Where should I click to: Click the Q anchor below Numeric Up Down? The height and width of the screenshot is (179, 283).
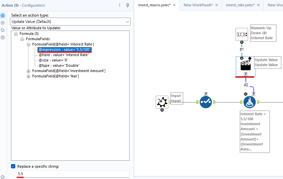[242, 42]
